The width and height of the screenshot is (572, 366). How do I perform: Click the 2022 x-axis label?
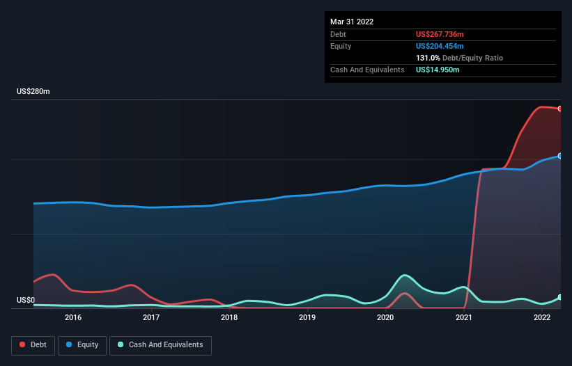tap(542, 317)
